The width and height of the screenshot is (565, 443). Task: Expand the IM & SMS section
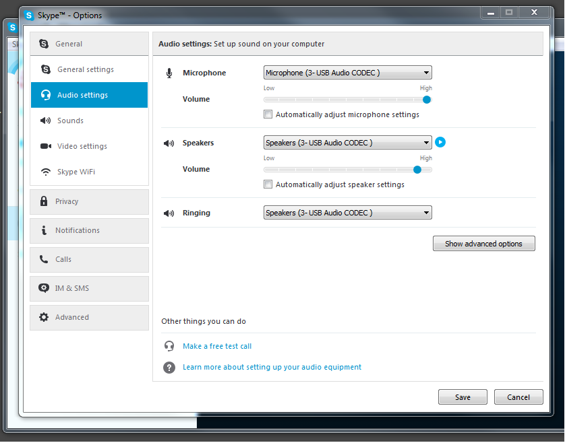point(90,288)
